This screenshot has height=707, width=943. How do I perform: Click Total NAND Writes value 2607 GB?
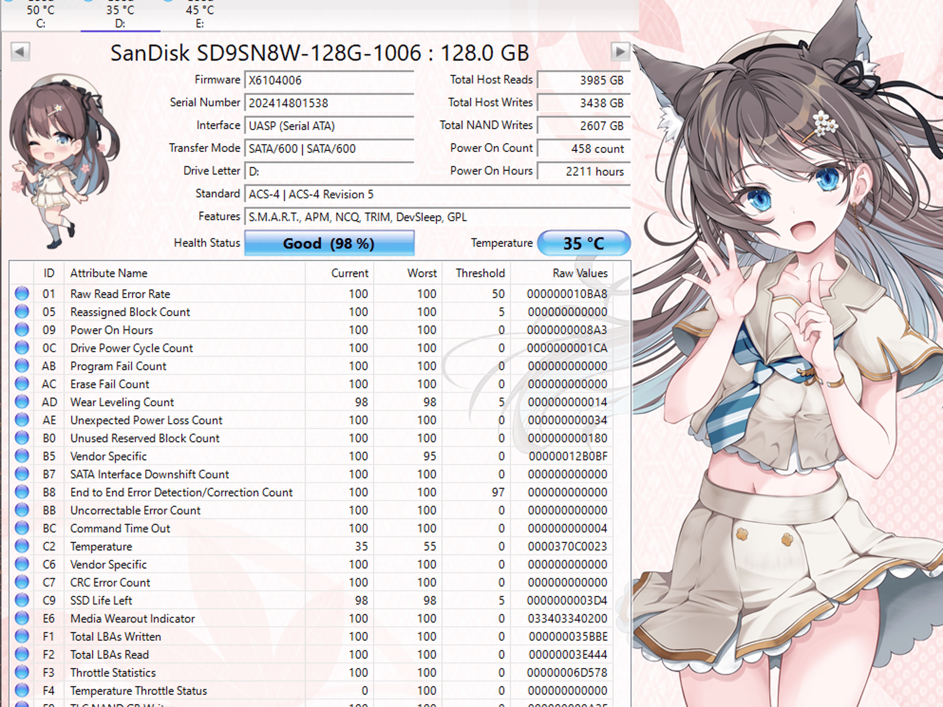point(584,126)
